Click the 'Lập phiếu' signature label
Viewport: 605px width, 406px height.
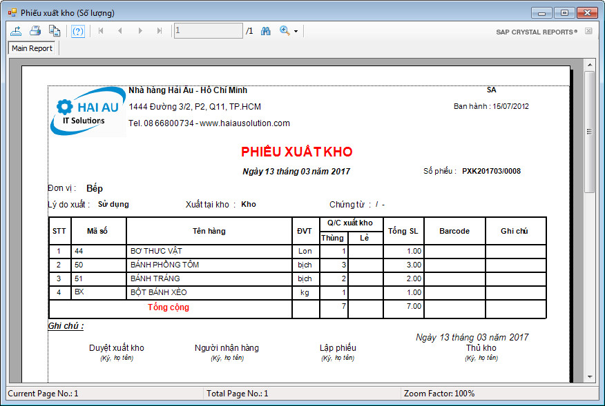pos(338,348)
